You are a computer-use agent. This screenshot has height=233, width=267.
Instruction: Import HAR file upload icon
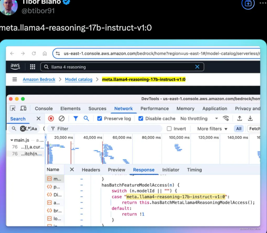(239, 118)
